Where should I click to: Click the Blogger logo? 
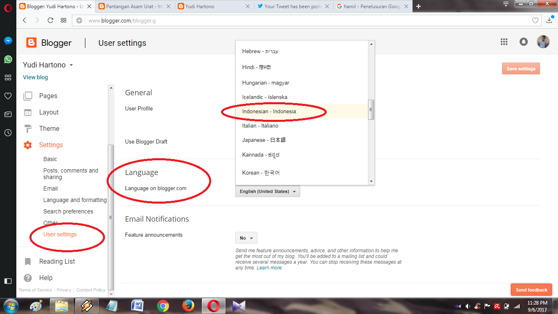pos(49,43)
